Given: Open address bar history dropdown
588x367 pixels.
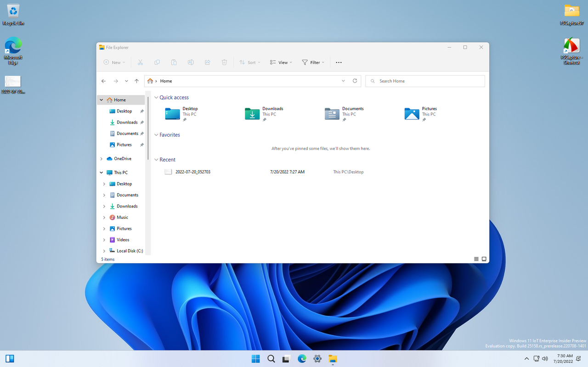Looking at the screenshot, I should 343,81.
